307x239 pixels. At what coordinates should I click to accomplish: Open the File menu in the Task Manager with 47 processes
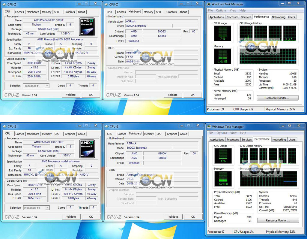tap(211, 133)
